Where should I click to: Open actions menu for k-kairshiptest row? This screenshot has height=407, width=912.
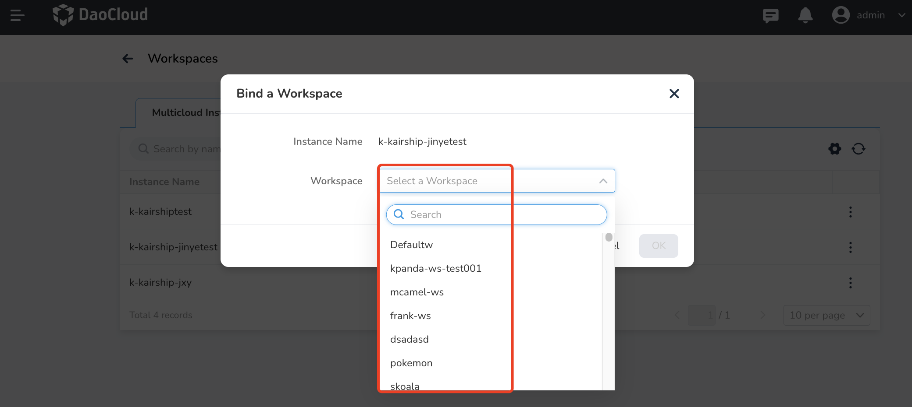tap(851, 212)
